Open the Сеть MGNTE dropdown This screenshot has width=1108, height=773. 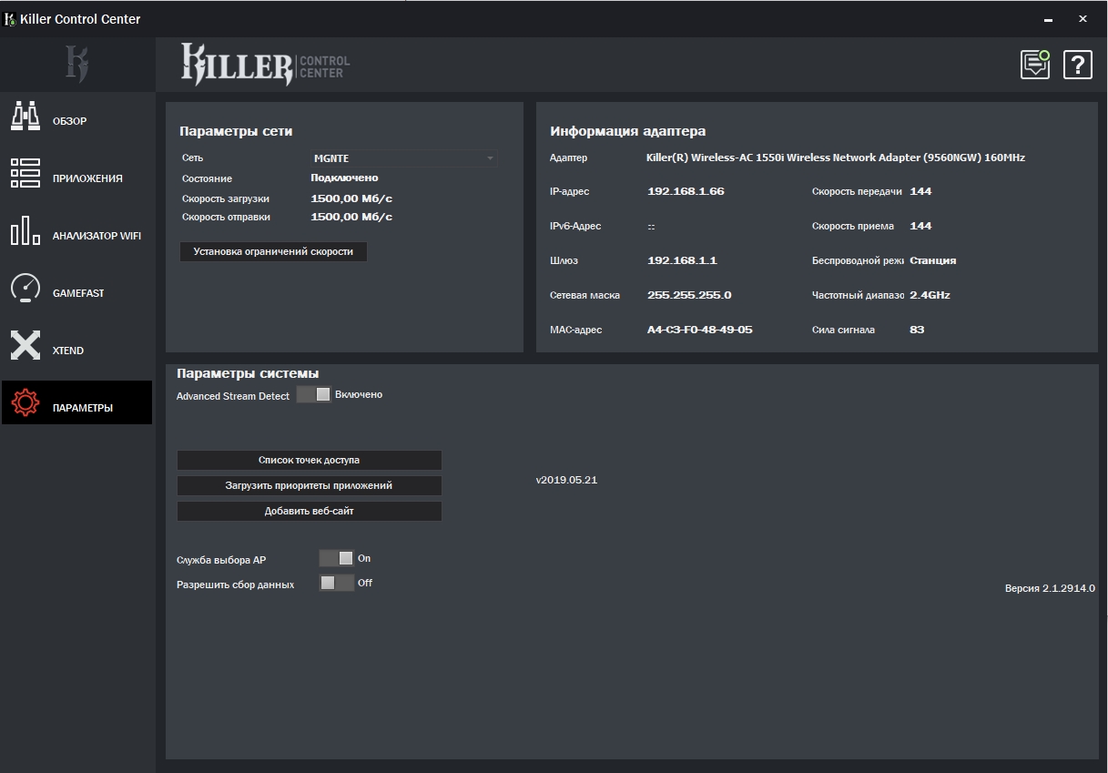(x=404, y=158)
